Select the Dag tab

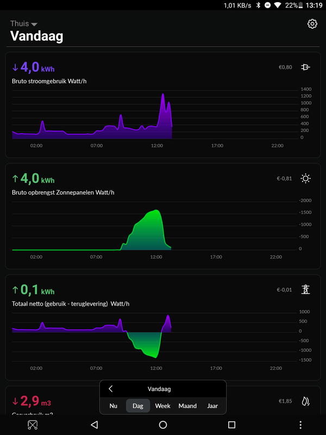(138, 406)
